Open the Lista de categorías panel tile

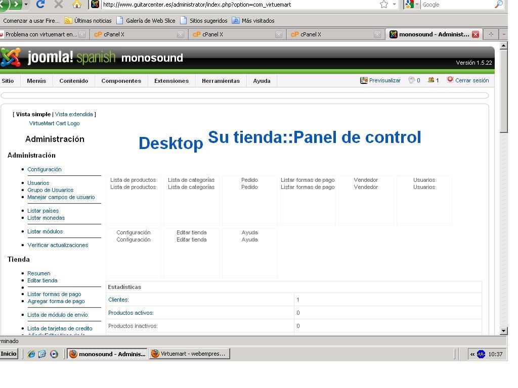[x=191, y=200]
